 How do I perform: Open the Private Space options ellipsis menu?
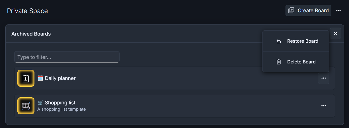pos(338,11)
